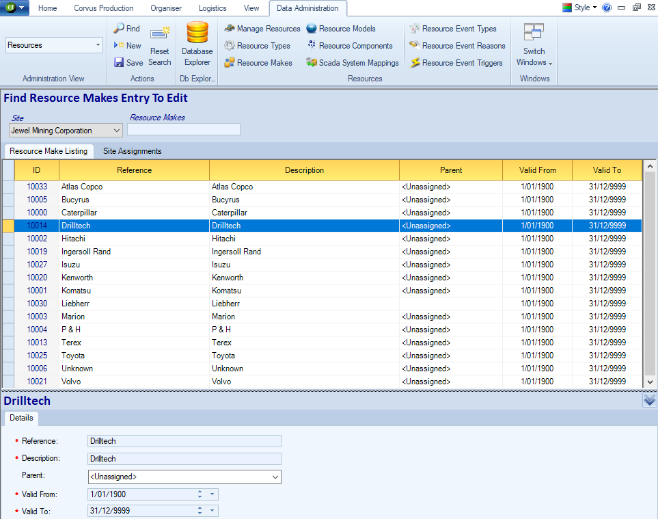Sort by the Parent column header
Image resolution: width=658 pixels, height=519 pixels.
[451, 170]
